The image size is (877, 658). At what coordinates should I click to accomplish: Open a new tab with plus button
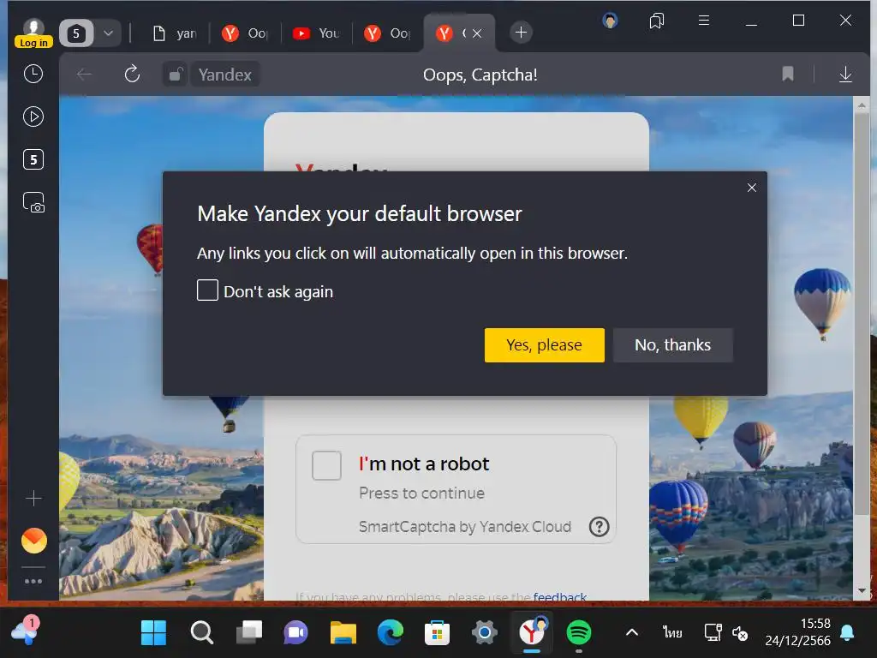click(x=521, y=33)
